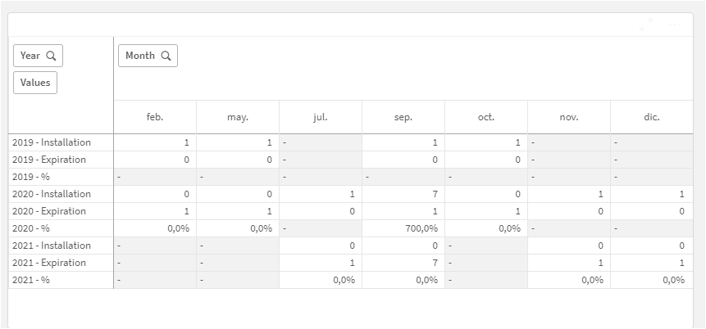Select the may. column header
Image resolution: width=706 pixels, height=329 pixels.
[238, 117]
